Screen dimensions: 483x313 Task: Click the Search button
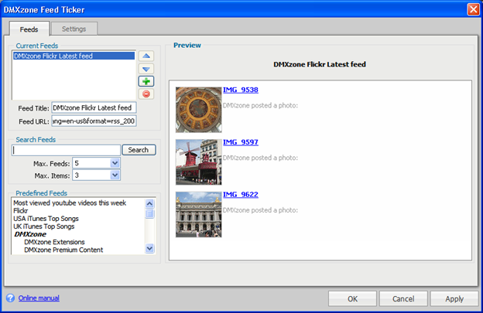tap(139, 150)
